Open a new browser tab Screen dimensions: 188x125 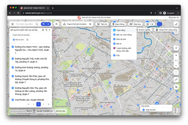point(53,8)
